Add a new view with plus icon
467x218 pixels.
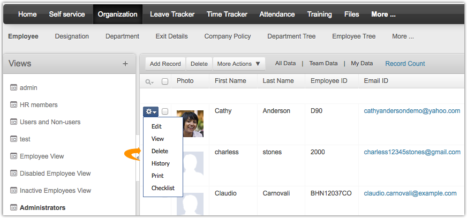125,64
